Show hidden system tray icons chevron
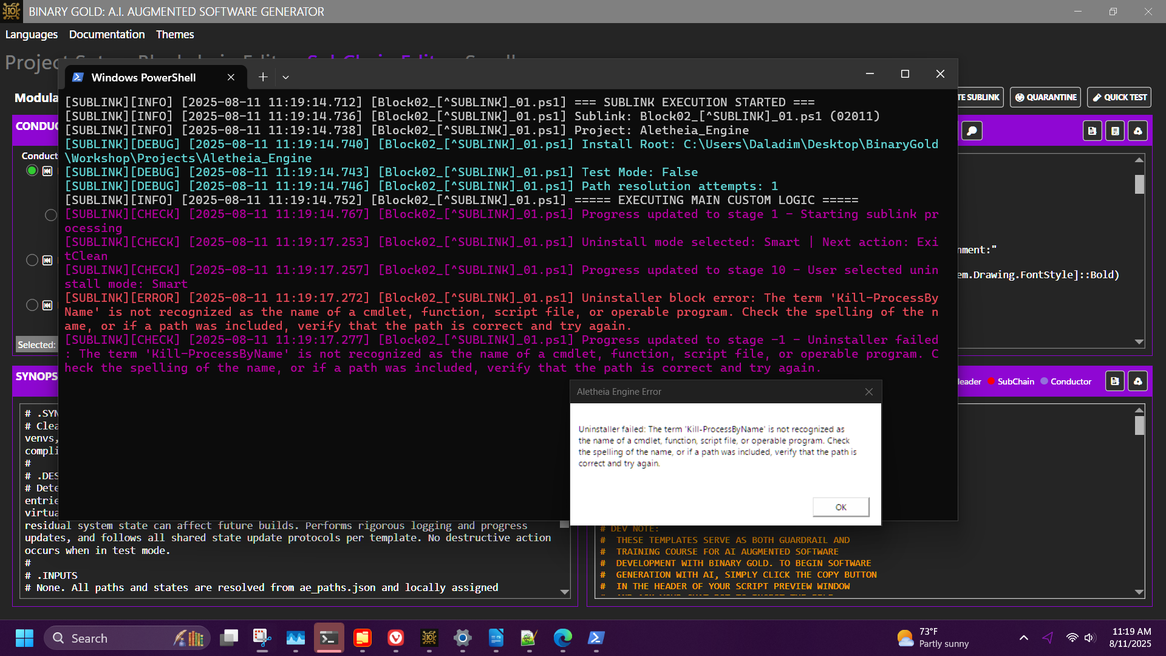The height and width of the screenshot is (656, 1166). [x=1023, y=638]
